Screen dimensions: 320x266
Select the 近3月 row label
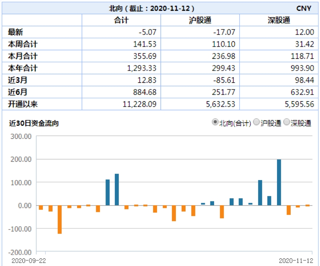17,80
